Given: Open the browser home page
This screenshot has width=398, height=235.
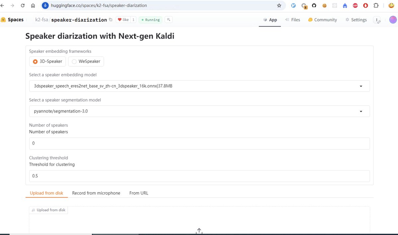Looking at the screenshot, I should point(33,6).
